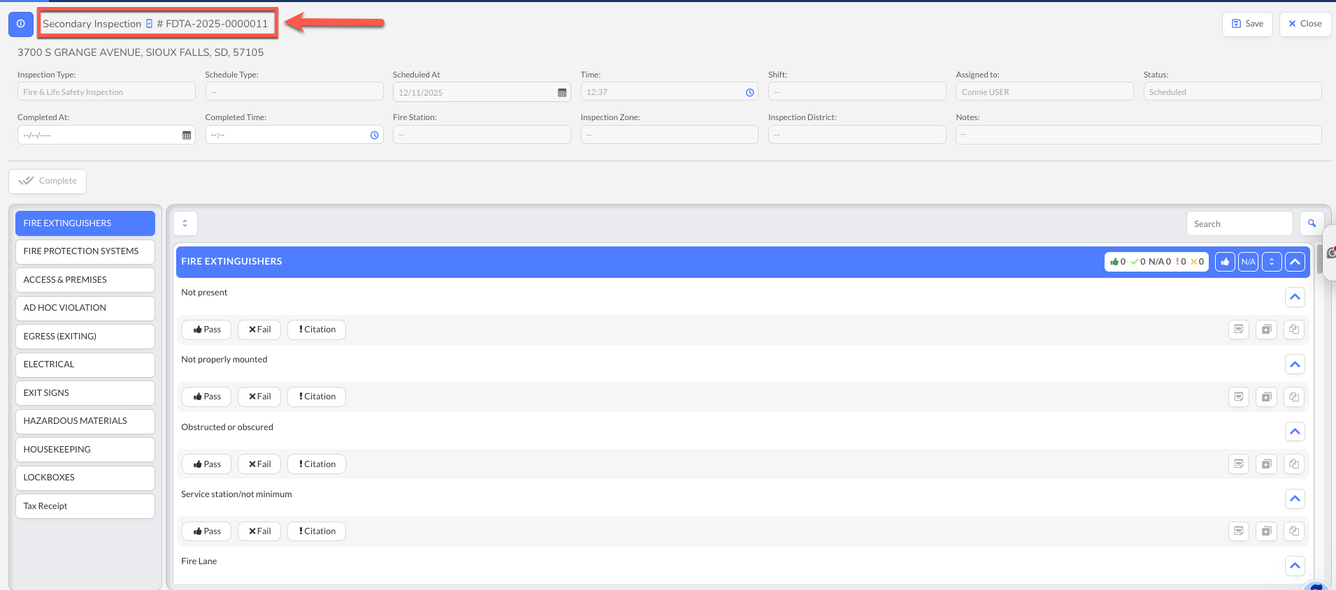Viewport: 1336px width, 590px height.
Task: Click add-attachment icon on Not properly mounted row
Action: click(1266, 397)
